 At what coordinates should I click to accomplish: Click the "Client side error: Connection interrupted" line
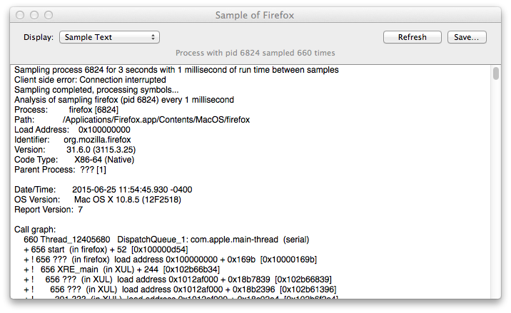(x=90, y=80)
